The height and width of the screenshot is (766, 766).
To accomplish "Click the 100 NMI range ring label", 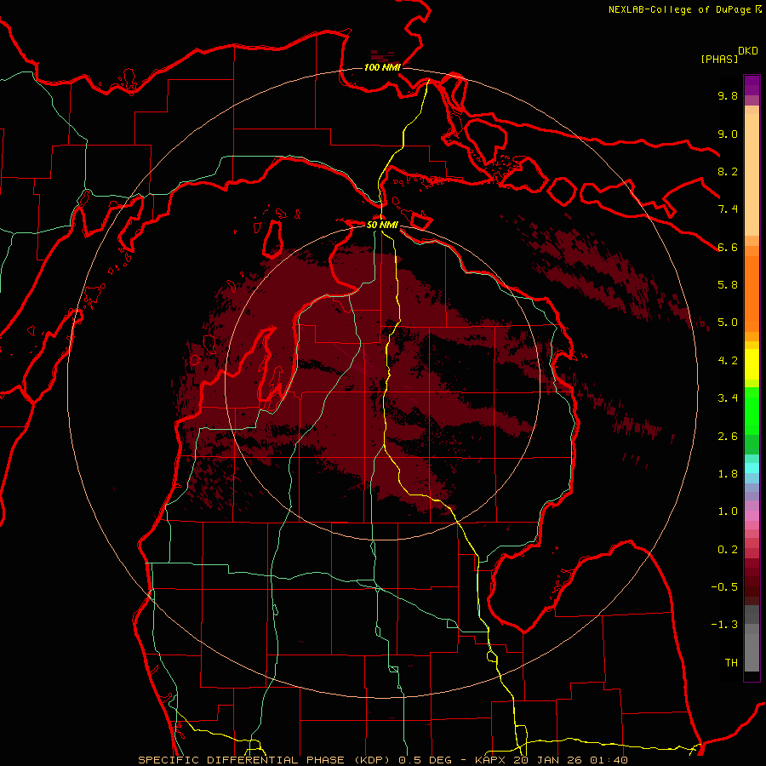I will (x=382, y=67).
